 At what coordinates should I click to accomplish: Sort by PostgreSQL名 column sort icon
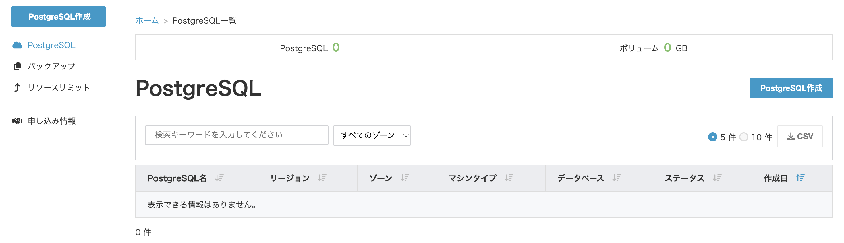pos(219,178)
